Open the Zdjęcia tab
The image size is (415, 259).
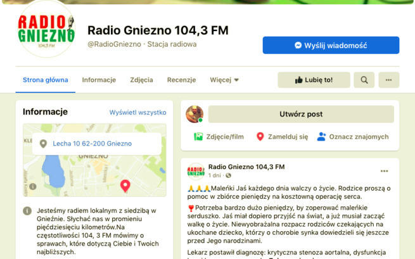pyautogui.click(x=141, y=80)
